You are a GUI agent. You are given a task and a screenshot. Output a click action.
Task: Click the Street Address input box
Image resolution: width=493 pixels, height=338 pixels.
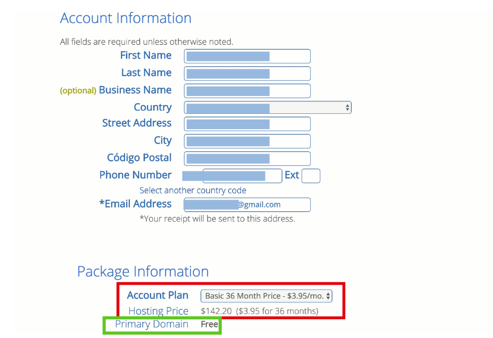click(247, 124)
